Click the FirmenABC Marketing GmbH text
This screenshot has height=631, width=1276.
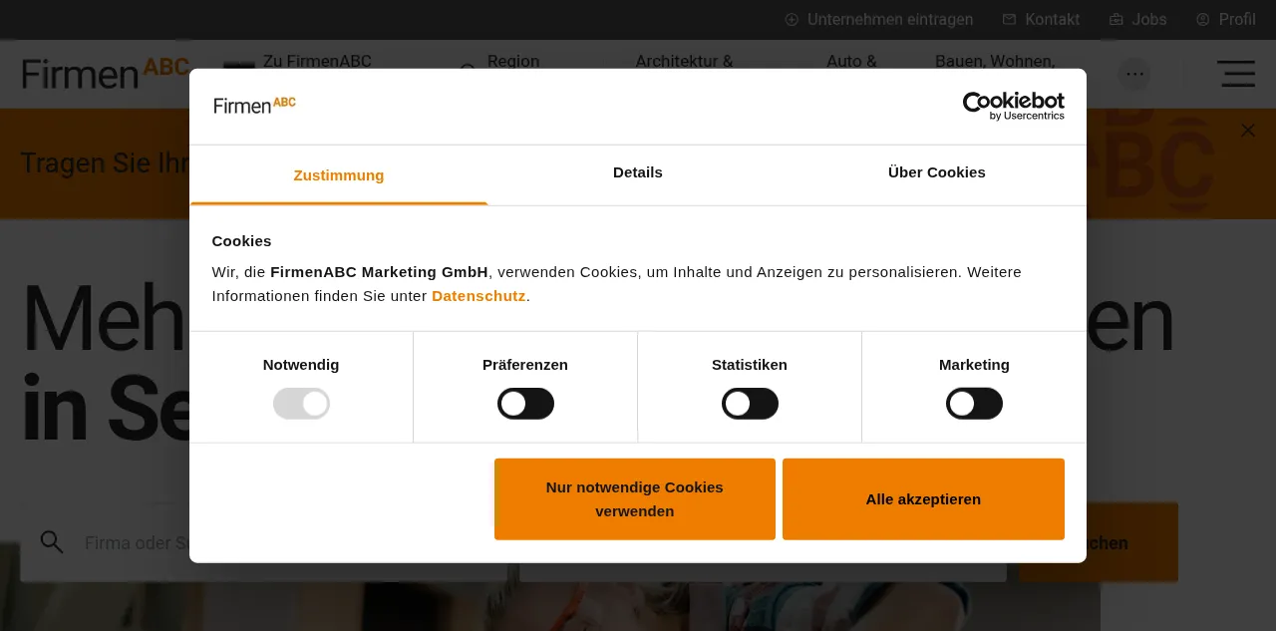pos(379,272)
